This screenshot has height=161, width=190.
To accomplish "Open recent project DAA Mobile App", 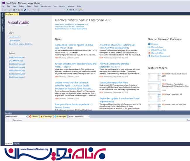I will point(16,61).
